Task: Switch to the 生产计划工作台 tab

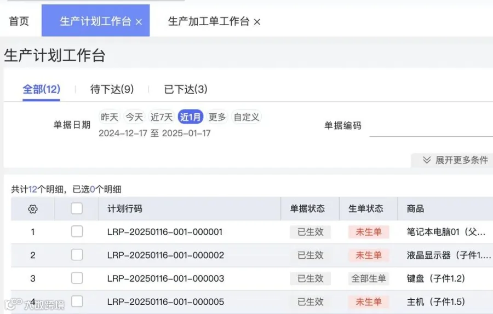Action: point(95,21)
